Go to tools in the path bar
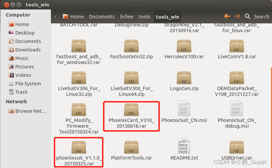 tap(144, 17)
